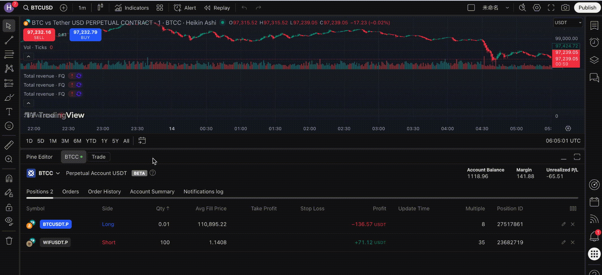Close the WIFUSDT.P short position
Screen dimensions: 602x275
[x=573, y=243]
